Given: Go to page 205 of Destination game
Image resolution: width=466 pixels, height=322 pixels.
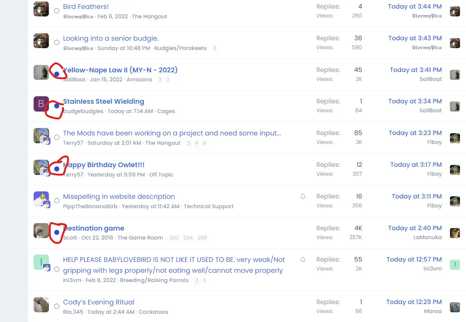Looking at the screenshot, I should point(202,238).
